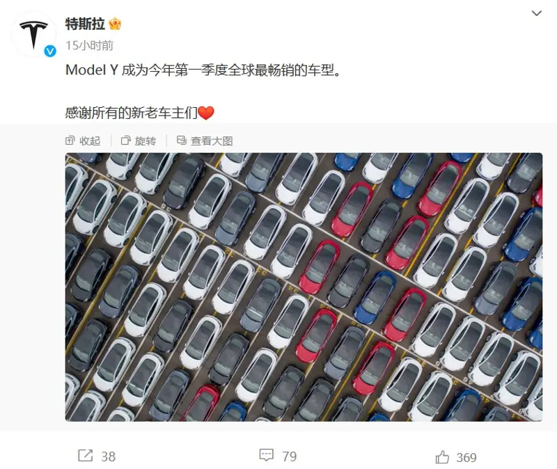The width and height of the screenshot is (557, 469).
Task: Click the view-large-image icon
Action: point(182,141)
